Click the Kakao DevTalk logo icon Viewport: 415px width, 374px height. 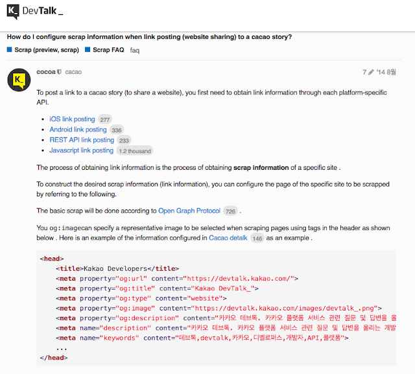coord(13,12)
